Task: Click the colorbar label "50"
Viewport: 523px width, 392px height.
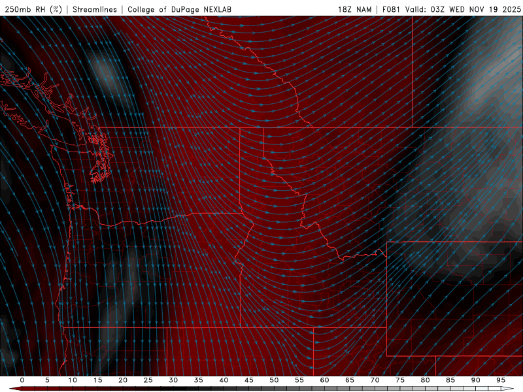Action: pyautogui.click(x=274, y=380)
